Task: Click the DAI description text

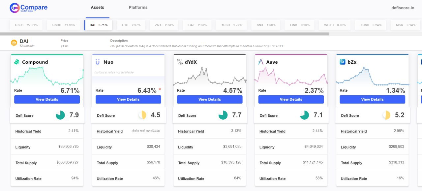Action: (x=197, y=46)
